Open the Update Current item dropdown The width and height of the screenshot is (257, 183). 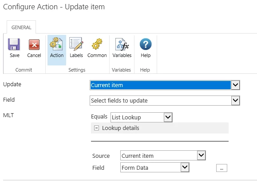(165, 85)
